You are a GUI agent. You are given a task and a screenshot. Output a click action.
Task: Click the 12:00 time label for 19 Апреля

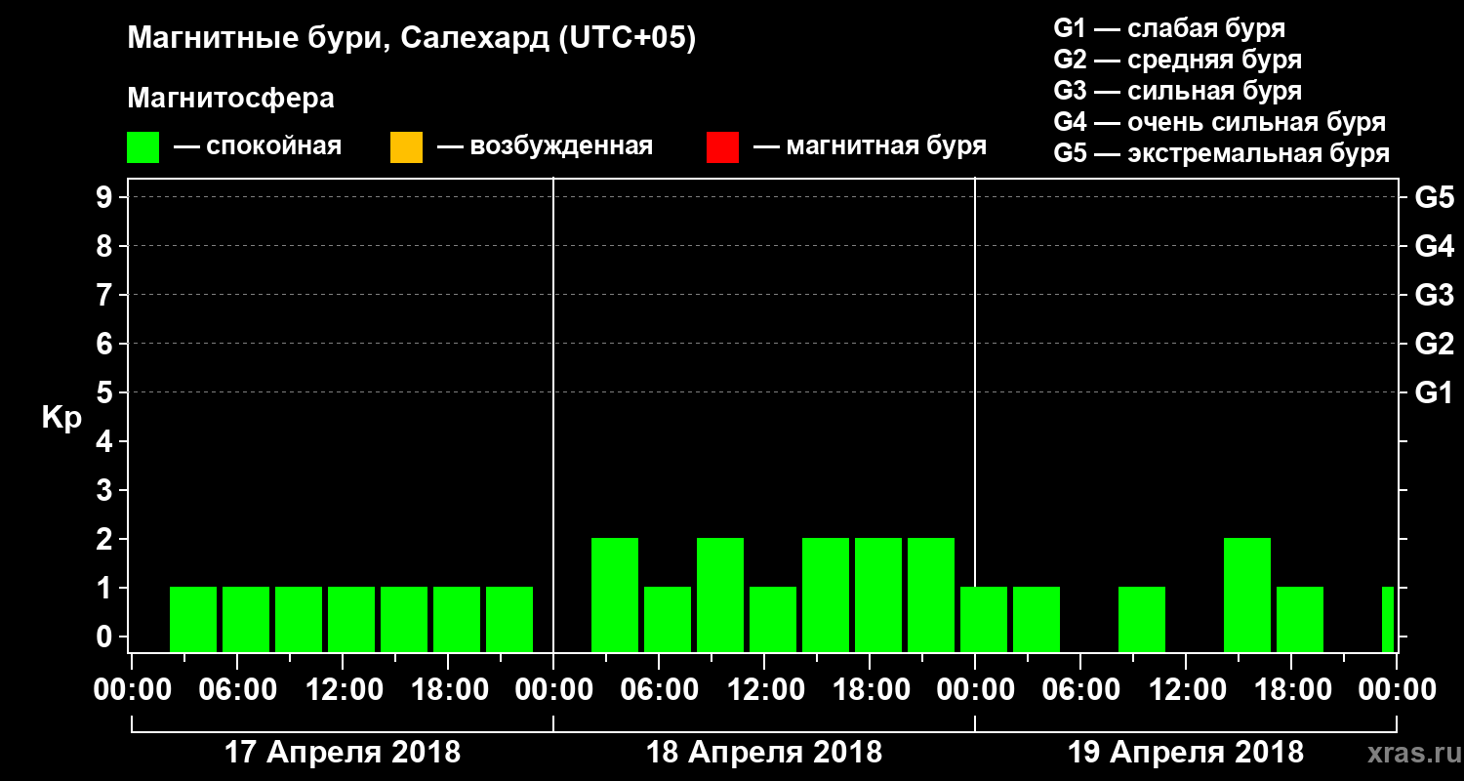(x=1186, y=690)
